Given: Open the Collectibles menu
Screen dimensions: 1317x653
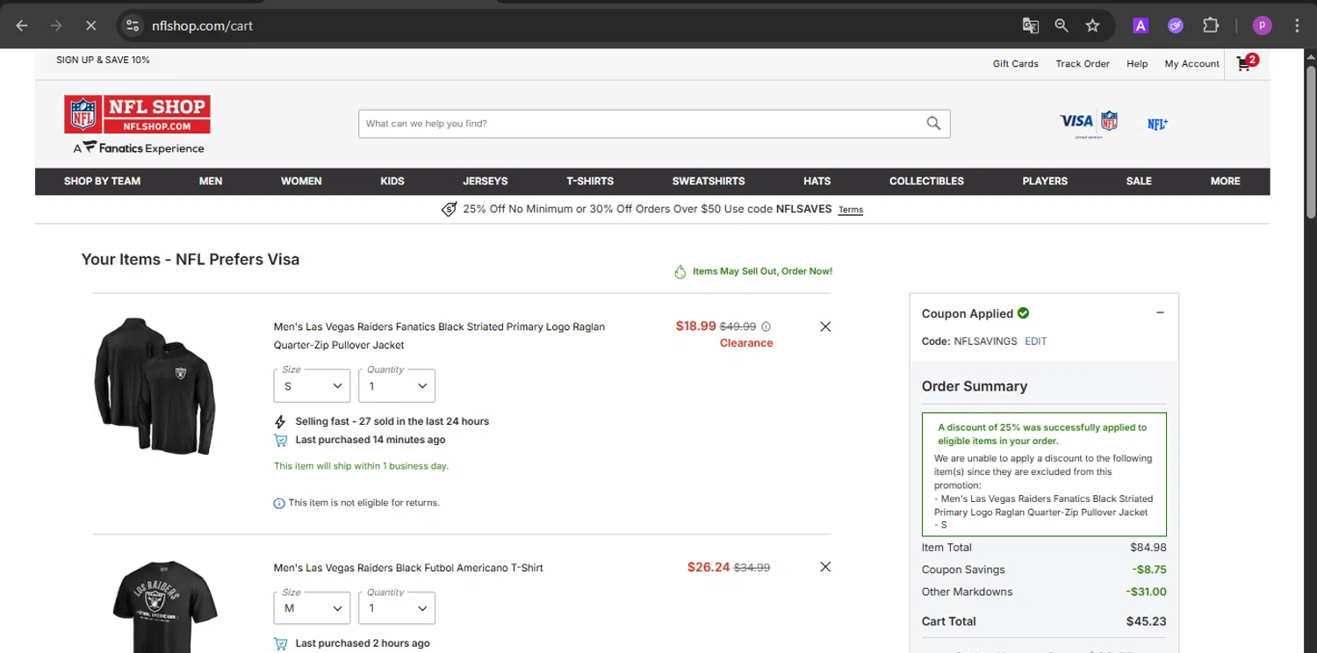Looking at the screenshot, I should click(926, 181).
